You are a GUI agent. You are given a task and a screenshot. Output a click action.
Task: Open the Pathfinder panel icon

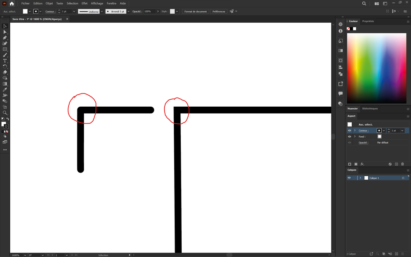pos(341,74)
